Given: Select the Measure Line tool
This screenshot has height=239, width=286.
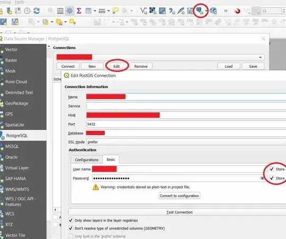Looking at the screenshot, I should tap(102, 11).
